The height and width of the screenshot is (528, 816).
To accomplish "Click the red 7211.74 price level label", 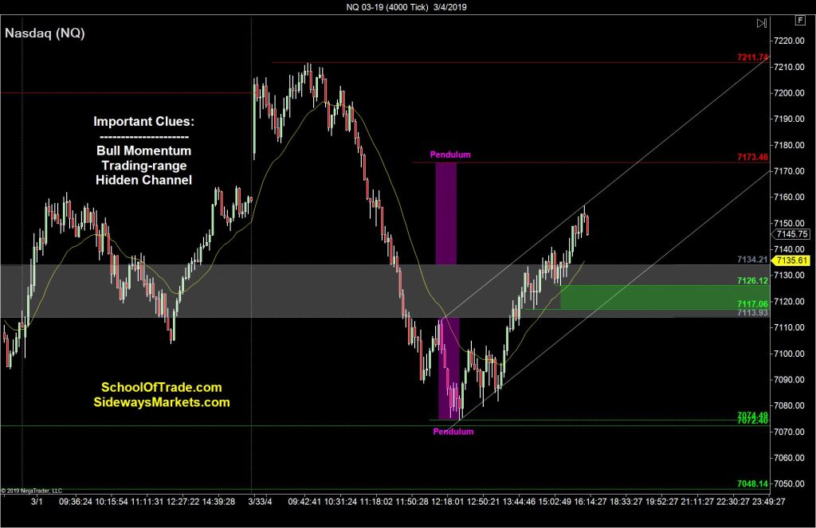I will 752,57.
